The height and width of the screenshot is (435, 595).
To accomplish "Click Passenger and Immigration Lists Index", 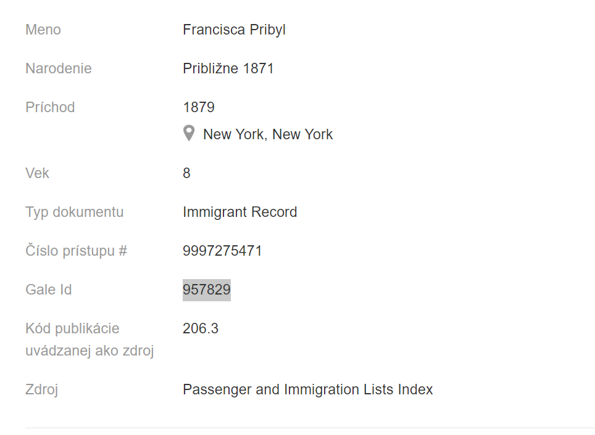I will pyautogui.click(x=307, y=389).
